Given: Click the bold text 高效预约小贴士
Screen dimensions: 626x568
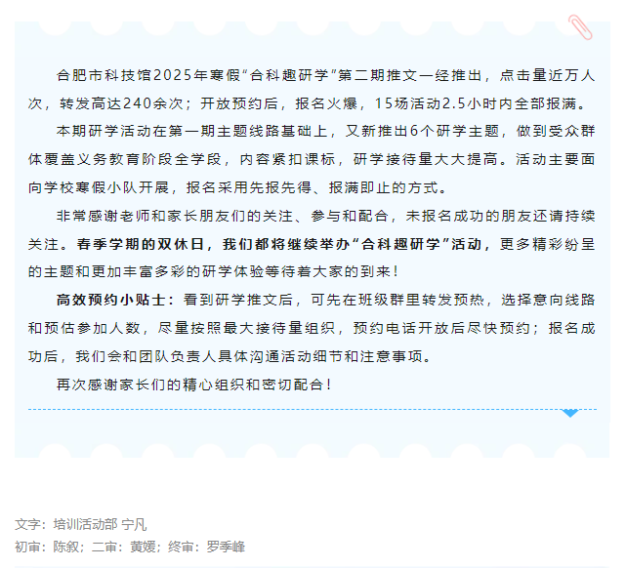Looking at the screenshot, I should (110, 300).
